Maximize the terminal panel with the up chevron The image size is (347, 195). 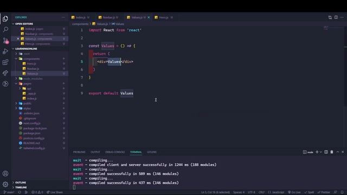coord(338,152)
